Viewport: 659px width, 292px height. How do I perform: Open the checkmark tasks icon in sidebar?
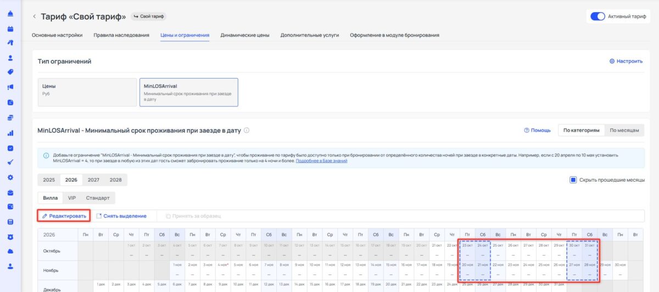click(10, 148)
